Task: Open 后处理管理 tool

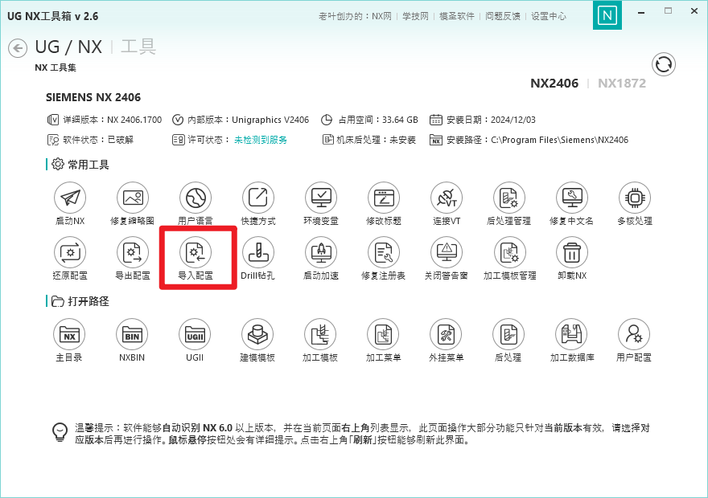Action: click(509, 198)
